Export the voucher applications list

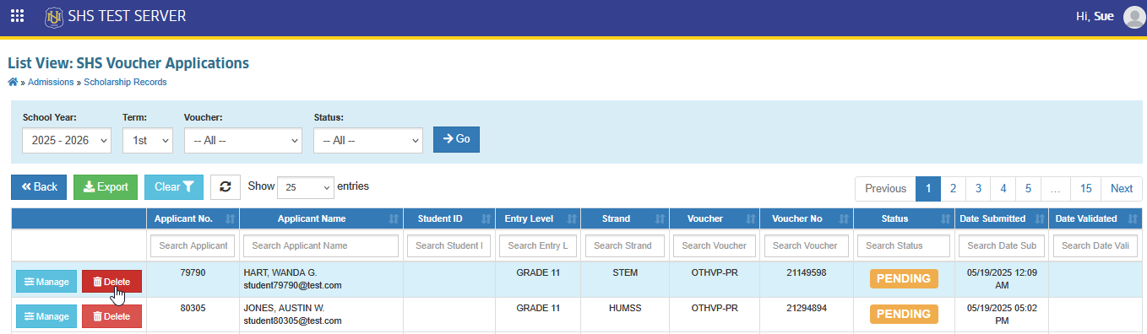pos(106,187)
